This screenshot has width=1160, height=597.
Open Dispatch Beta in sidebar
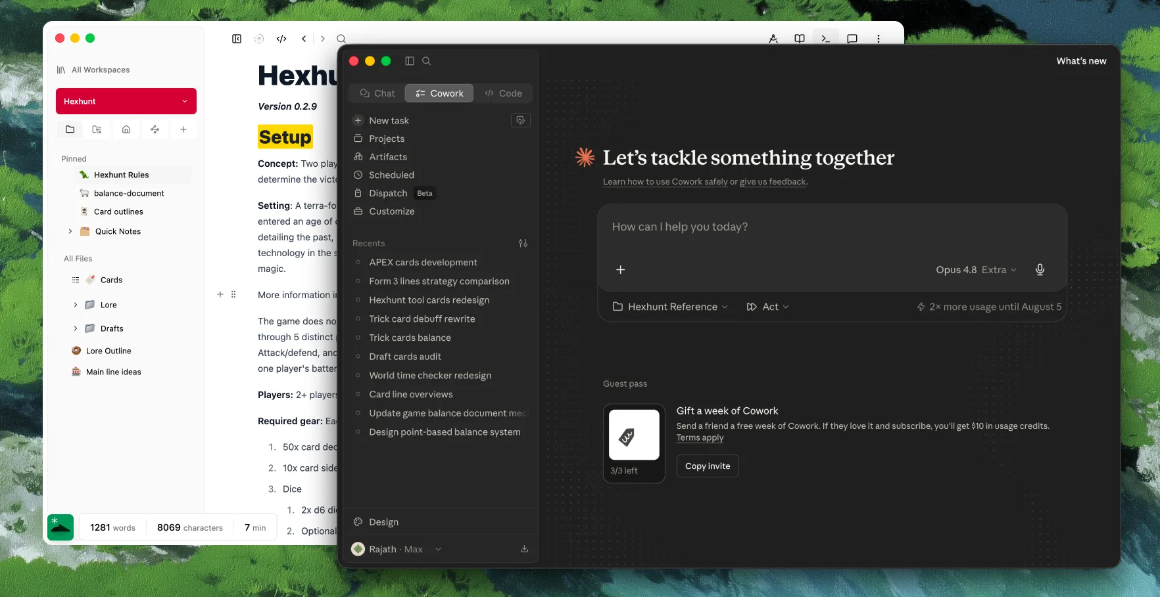395,193
